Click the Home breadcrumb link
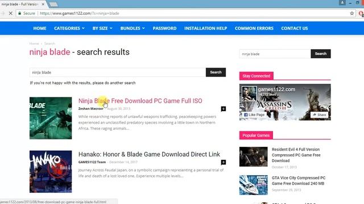 (34, 44)
